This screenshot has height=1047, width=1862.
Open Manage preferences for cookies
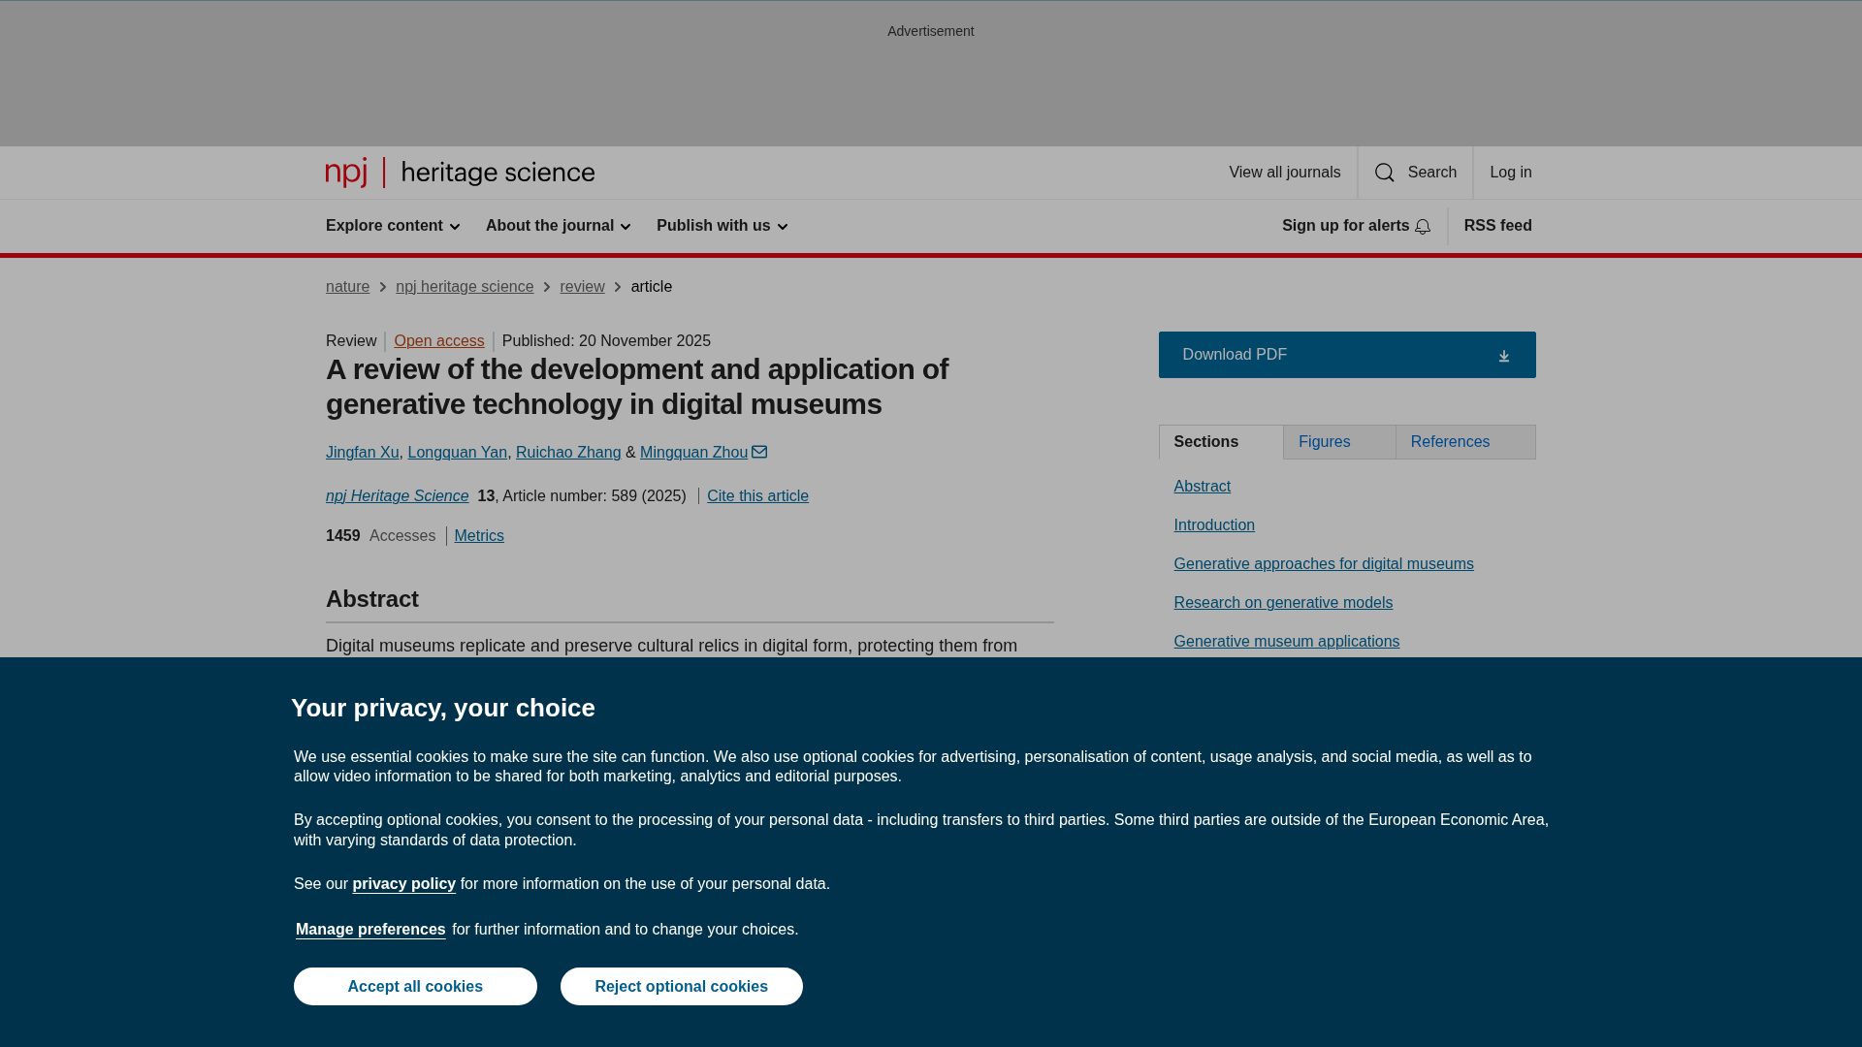[x=370, y=929]
